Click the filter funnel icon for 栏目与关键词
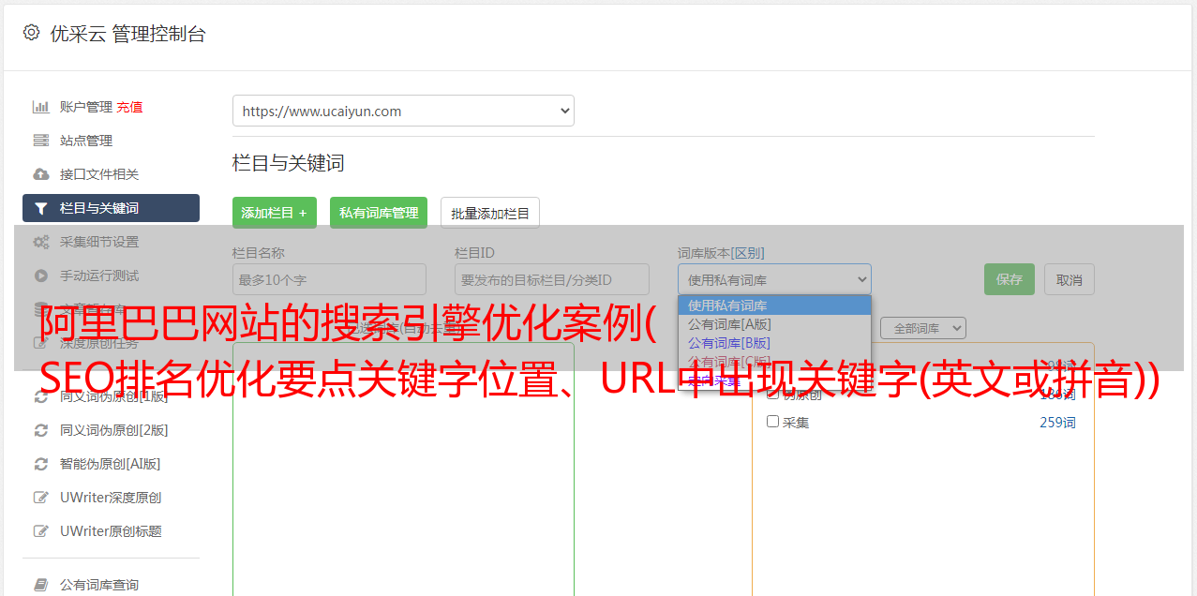Image resolution: width=1197 pixels, height=596 pixels. coord(41,208)
